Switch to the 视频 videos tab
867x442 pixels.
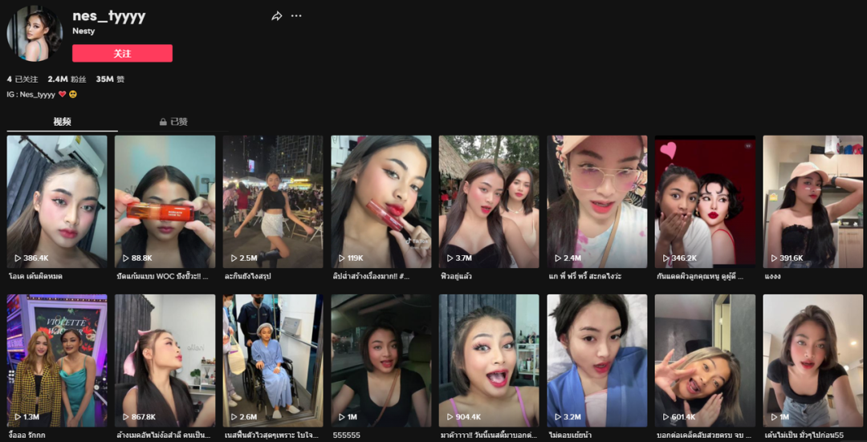(62, 122)
